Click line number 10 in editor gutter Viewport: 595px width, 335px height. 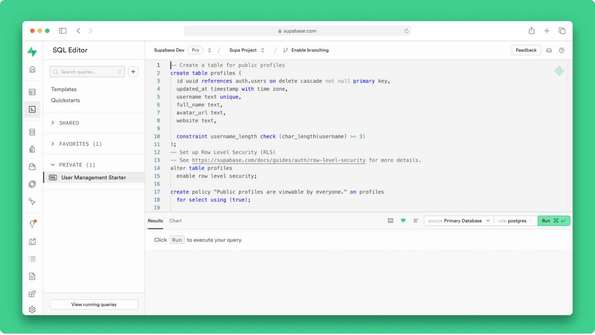click(x=157, y=136)
